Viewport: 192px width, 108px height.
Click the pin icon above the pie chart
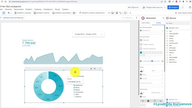[95, 69]
